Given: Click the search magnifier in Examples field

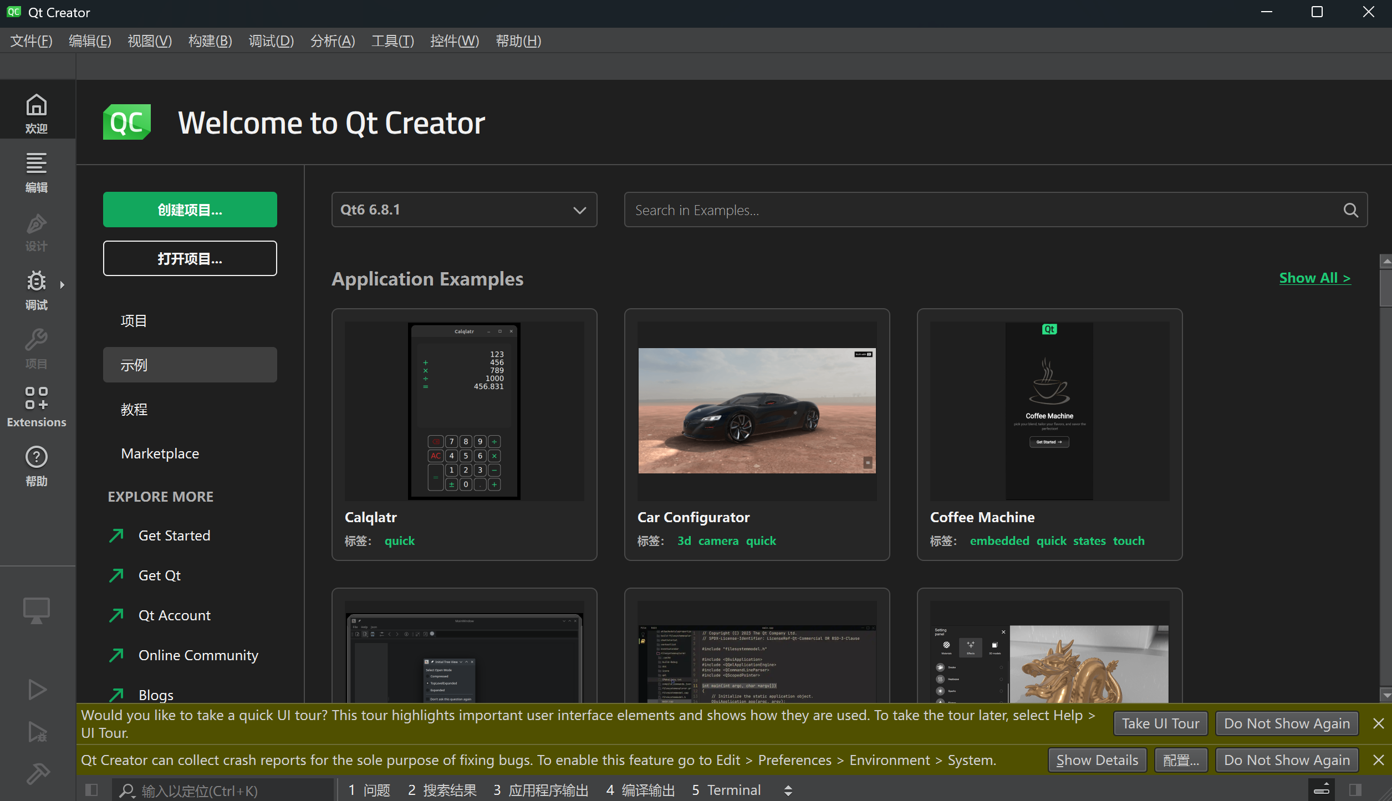Looking at the screenshot, I should (1350, 210).
